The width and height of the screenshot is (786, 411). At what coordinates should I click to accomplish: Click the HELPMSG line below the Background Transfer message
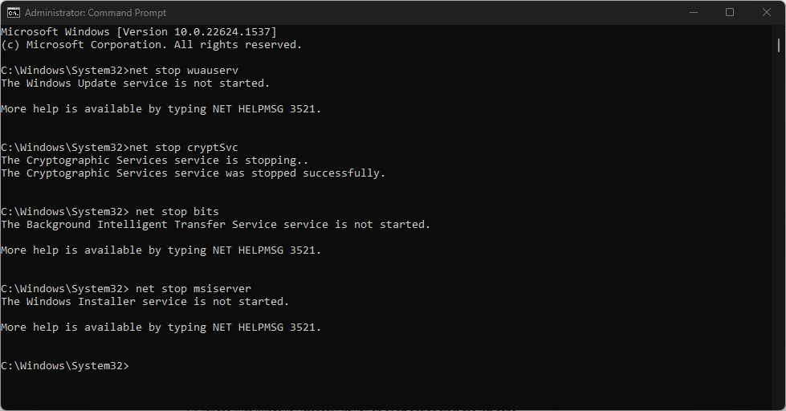click(161, 250)
